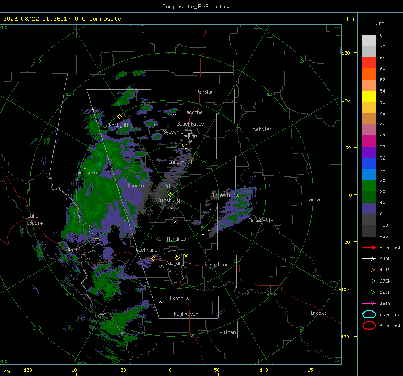Click the Cochrane city label
This screenshot has width=403, height=376.
(146, 250)
